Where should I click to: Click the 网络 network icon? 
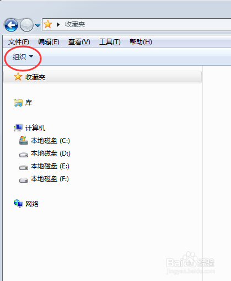coord(18,204)
